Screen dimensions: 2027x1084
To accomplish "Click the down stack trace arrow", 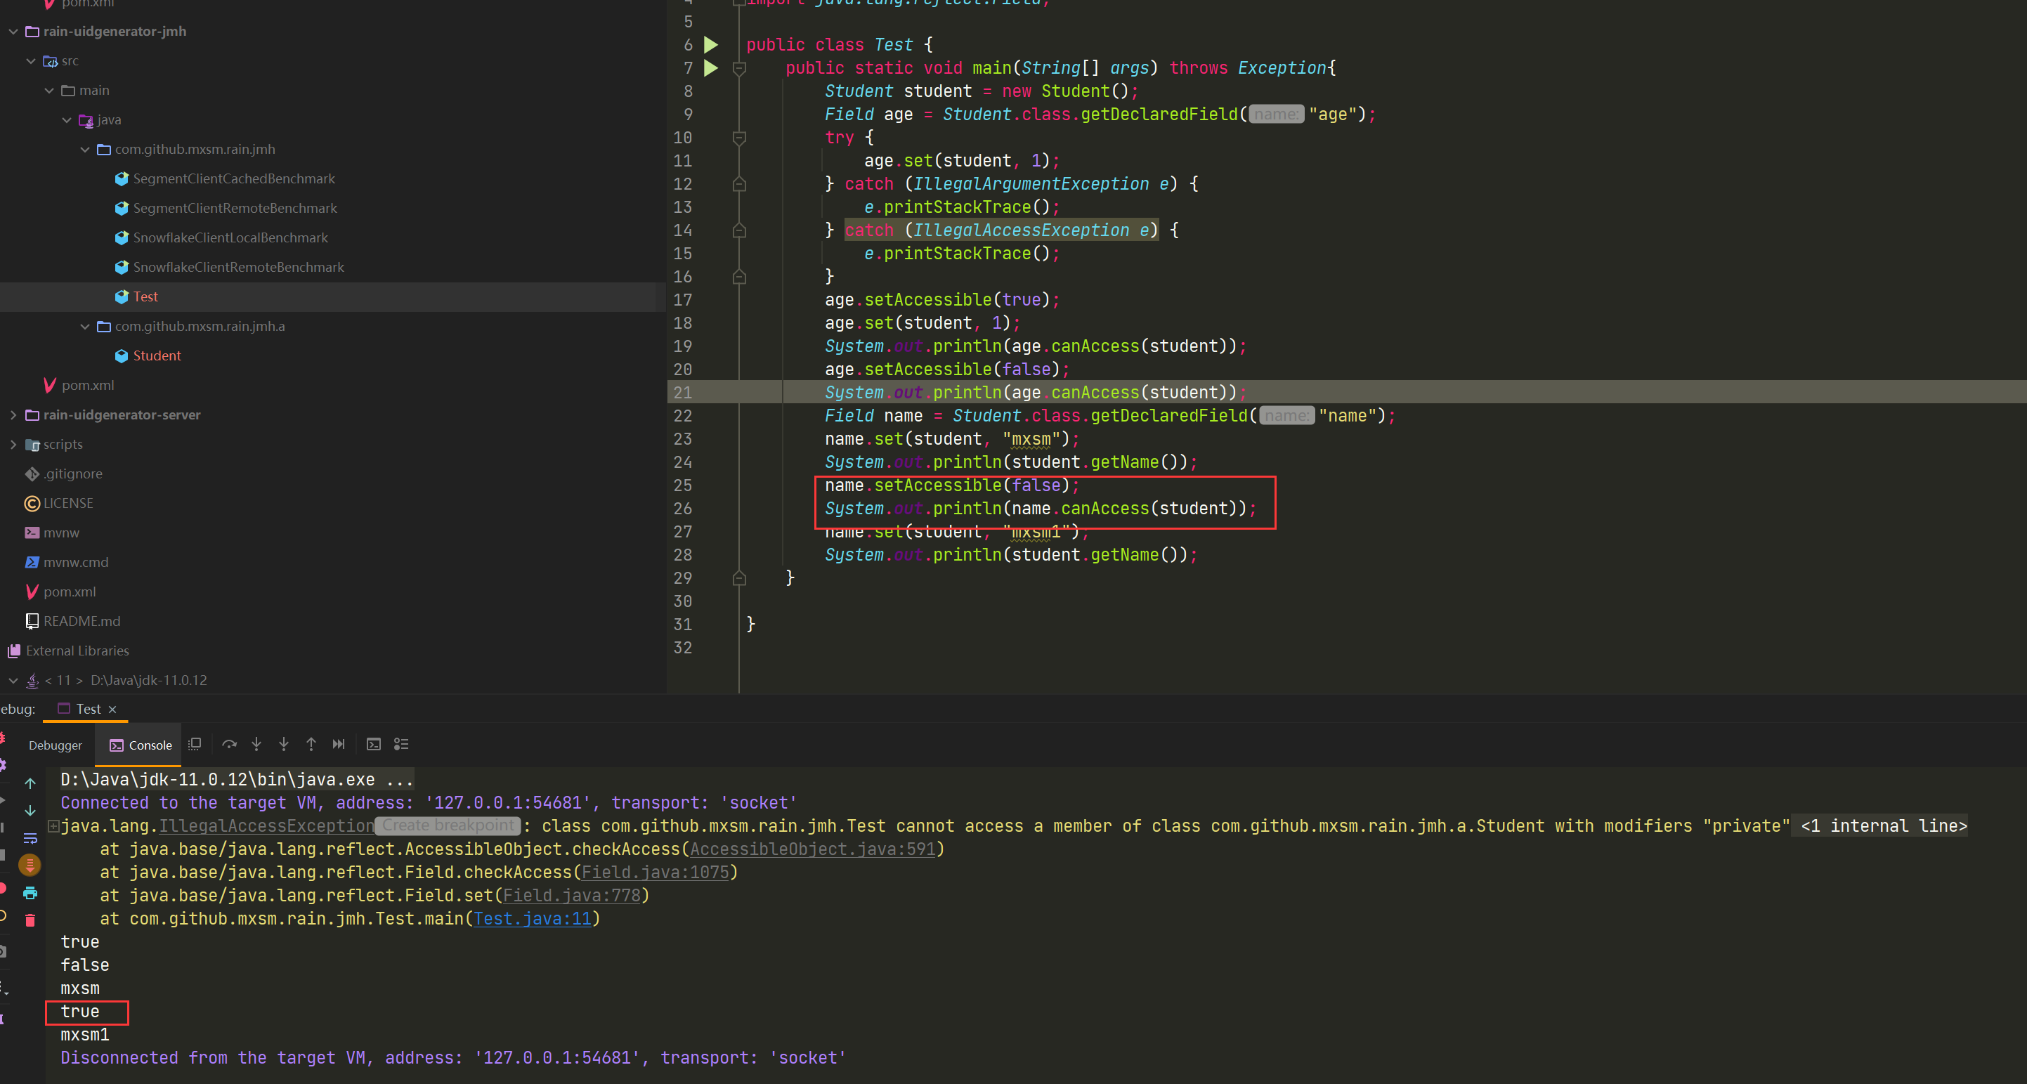I will (x=30, y=811).
